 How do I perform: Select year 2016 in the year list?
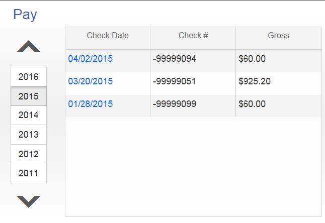tap(28, 77)
